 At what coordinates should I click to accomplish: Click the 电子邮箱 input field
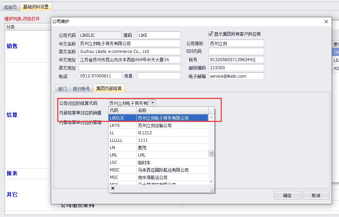point(236,76)
